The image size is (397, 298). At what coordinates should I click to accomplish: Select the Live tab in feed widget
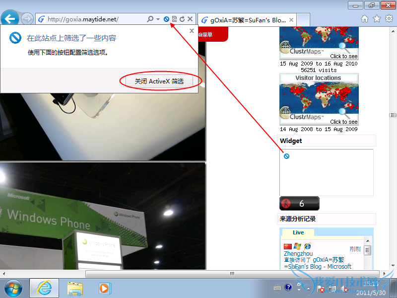(298, 232)
